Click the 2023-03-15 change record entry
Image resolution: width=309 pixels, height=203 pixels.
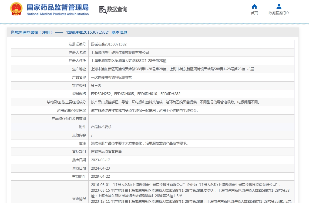click(190, 193)
